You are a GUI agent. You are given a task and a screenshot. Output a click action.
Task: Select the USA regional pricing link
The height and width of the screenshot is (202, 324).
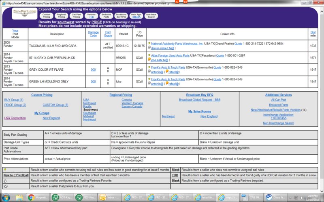pos(86,100)
